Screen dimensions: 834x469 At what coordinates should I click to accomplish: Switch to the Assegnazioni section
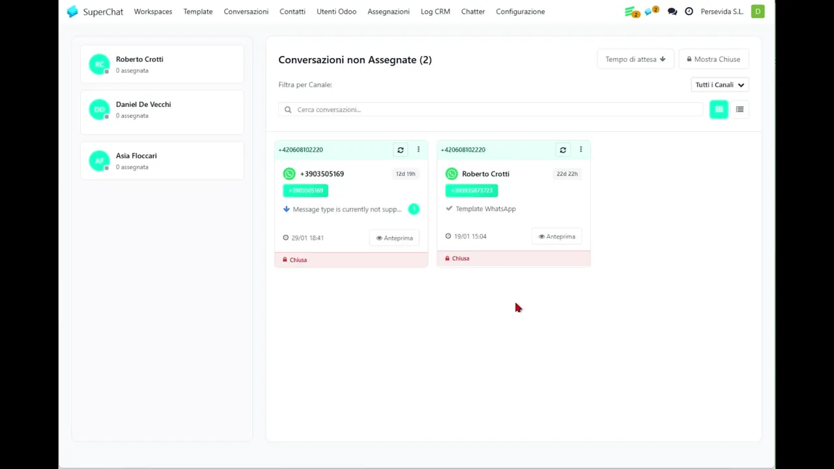click(x=388, y=11)
